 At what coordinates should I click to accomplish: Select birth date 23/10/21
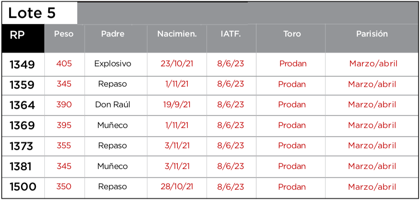pyautogui.click(x=177, y=64)
